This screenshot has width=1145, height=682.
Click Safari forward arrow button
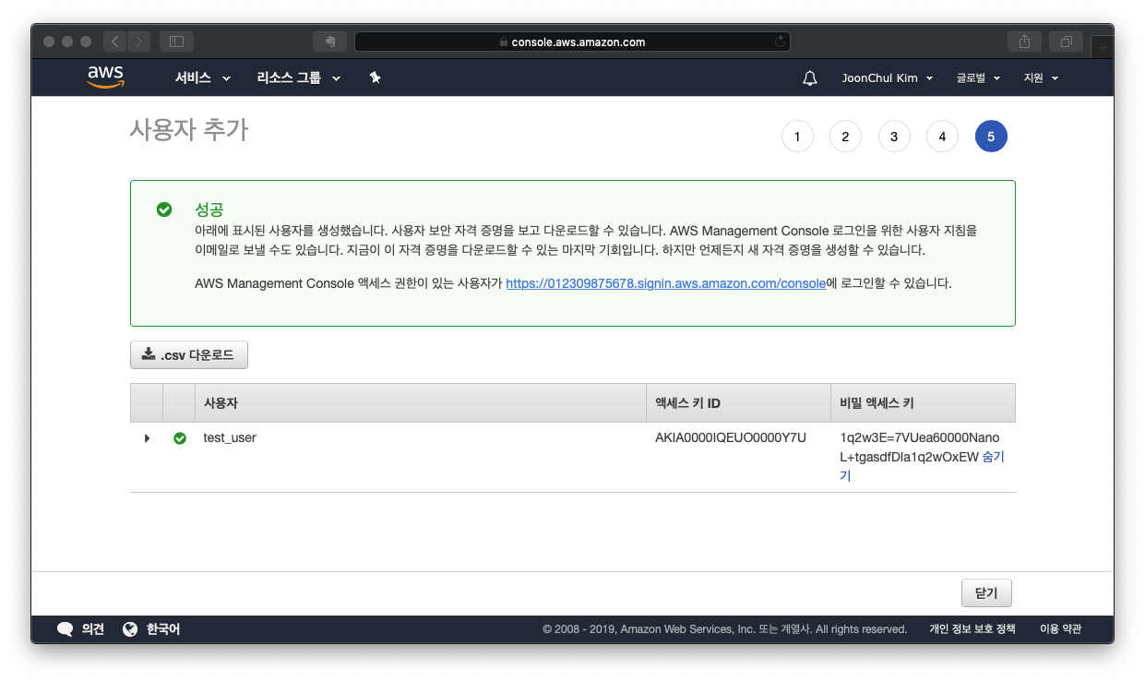pyautogui.click(x=139, y=42)
